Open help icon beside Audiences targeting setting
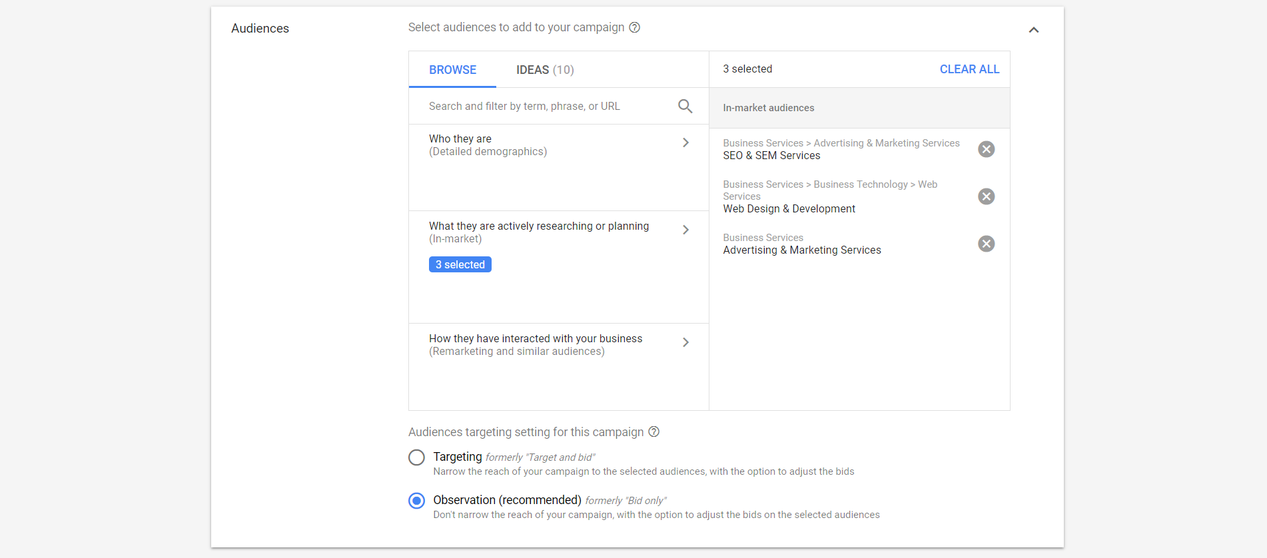 tap(654, 431)
